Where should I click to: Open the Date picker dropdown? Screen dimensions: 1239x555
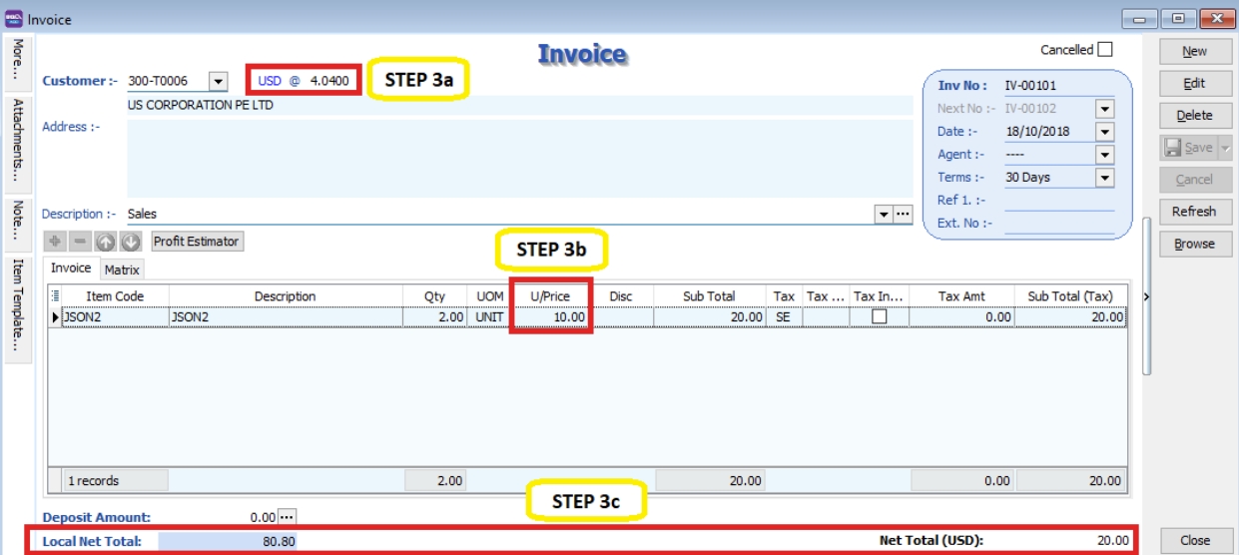pyautogui.click(x=1104, y=131)
